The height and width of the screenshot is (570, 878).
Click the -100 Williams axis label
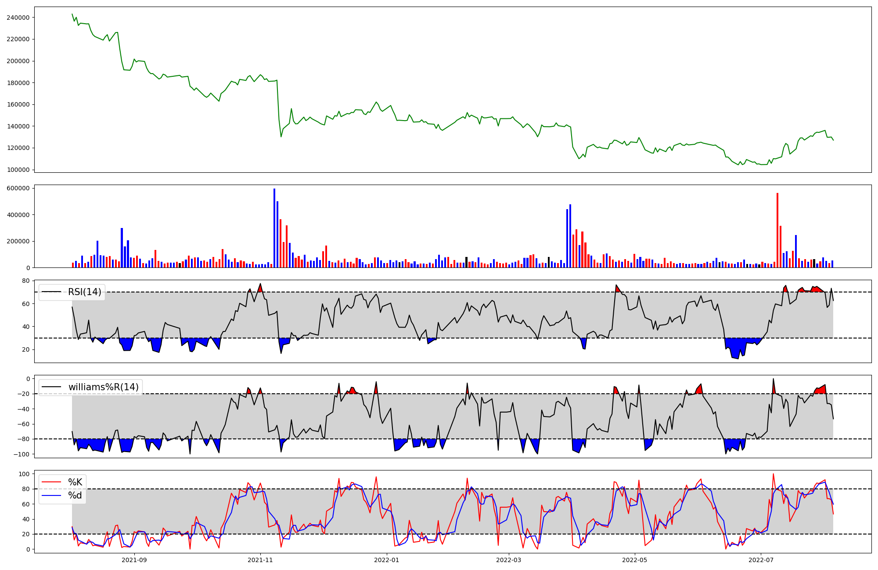pos(21,454)
